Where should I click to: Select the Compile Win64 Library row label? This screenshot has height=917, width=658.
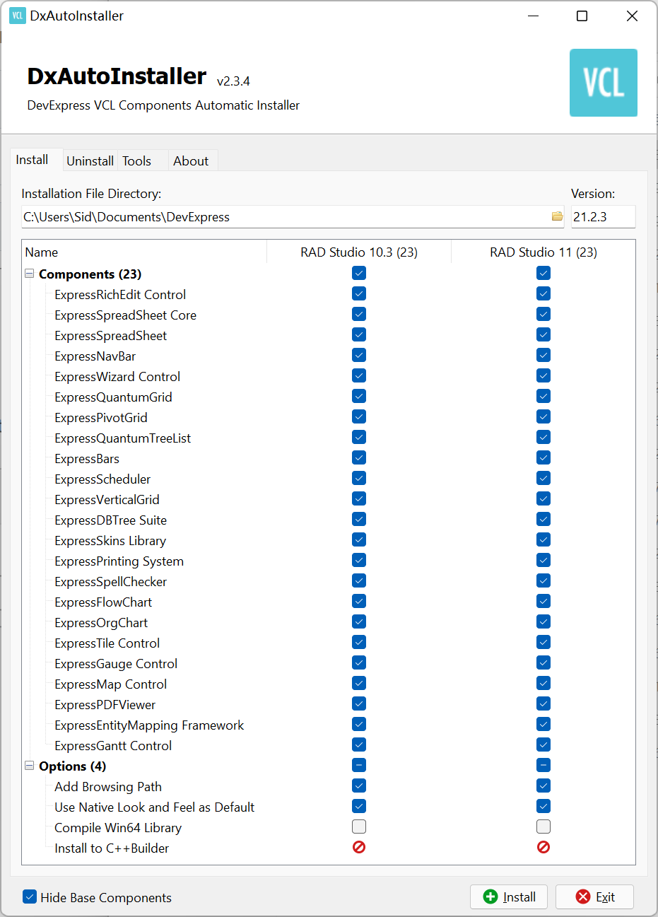(118, 827)
